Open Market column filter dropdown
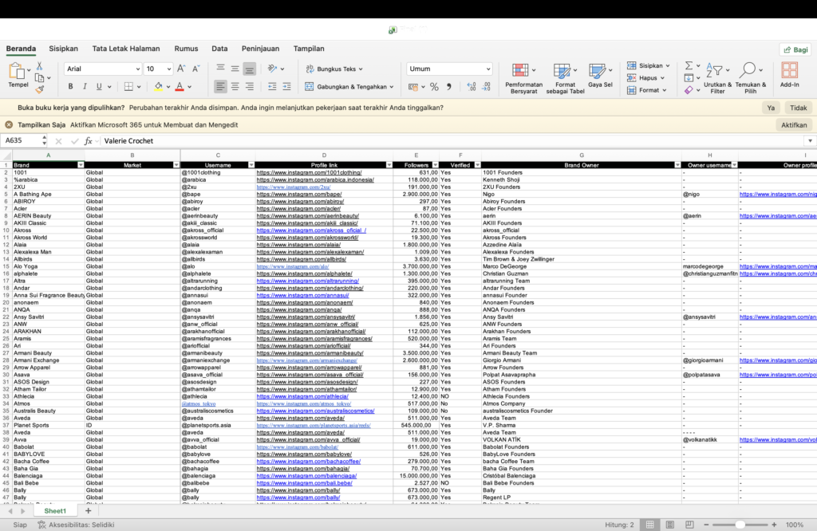The image size is (817, 531). coord(176,165)
